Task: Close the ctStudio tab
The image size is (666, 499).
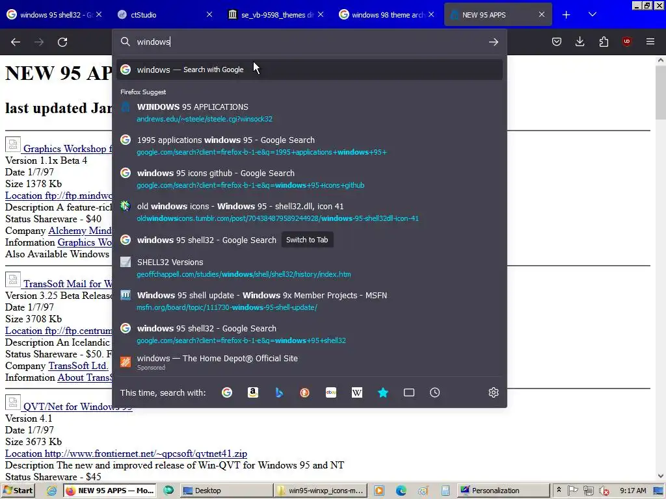Action: 209,15
